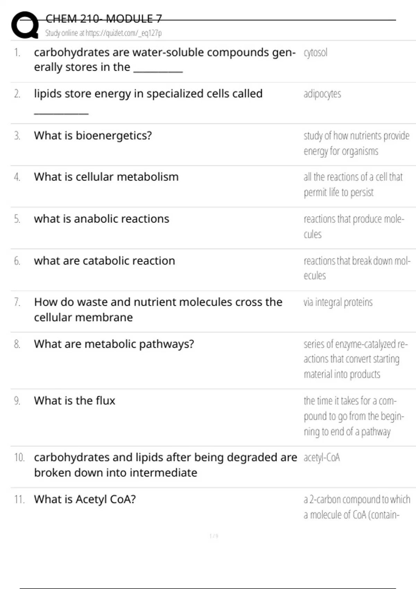Select 'what is anabolic reactions' question
The width and height of the screenshot is (416, 589).
coord(102,219)
